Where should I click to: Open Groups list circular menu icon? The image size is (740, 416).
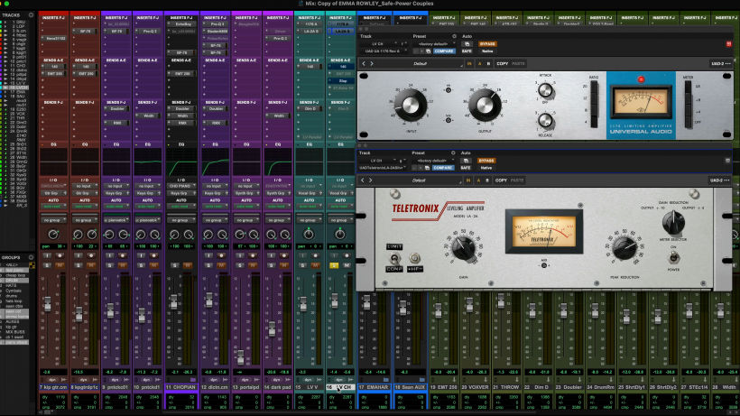click(32, 257)
